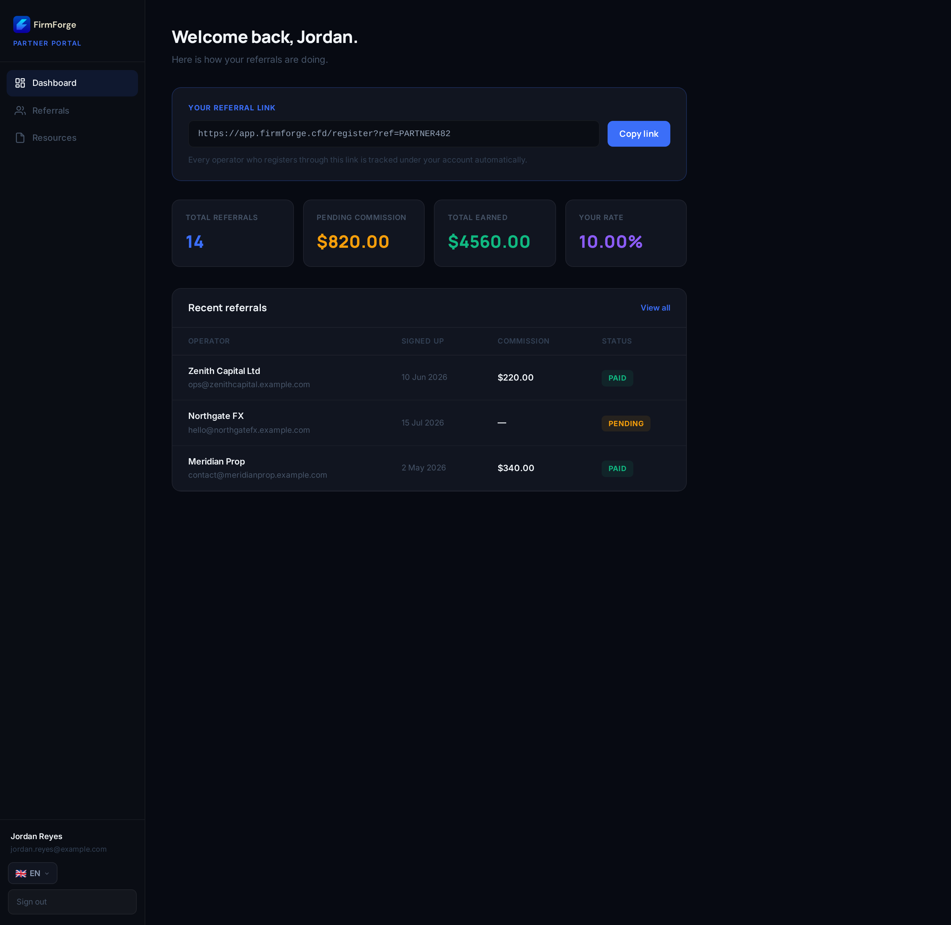Click hello@northgatefx.example.com email
The image size is (951, 925).
(249, 430)
